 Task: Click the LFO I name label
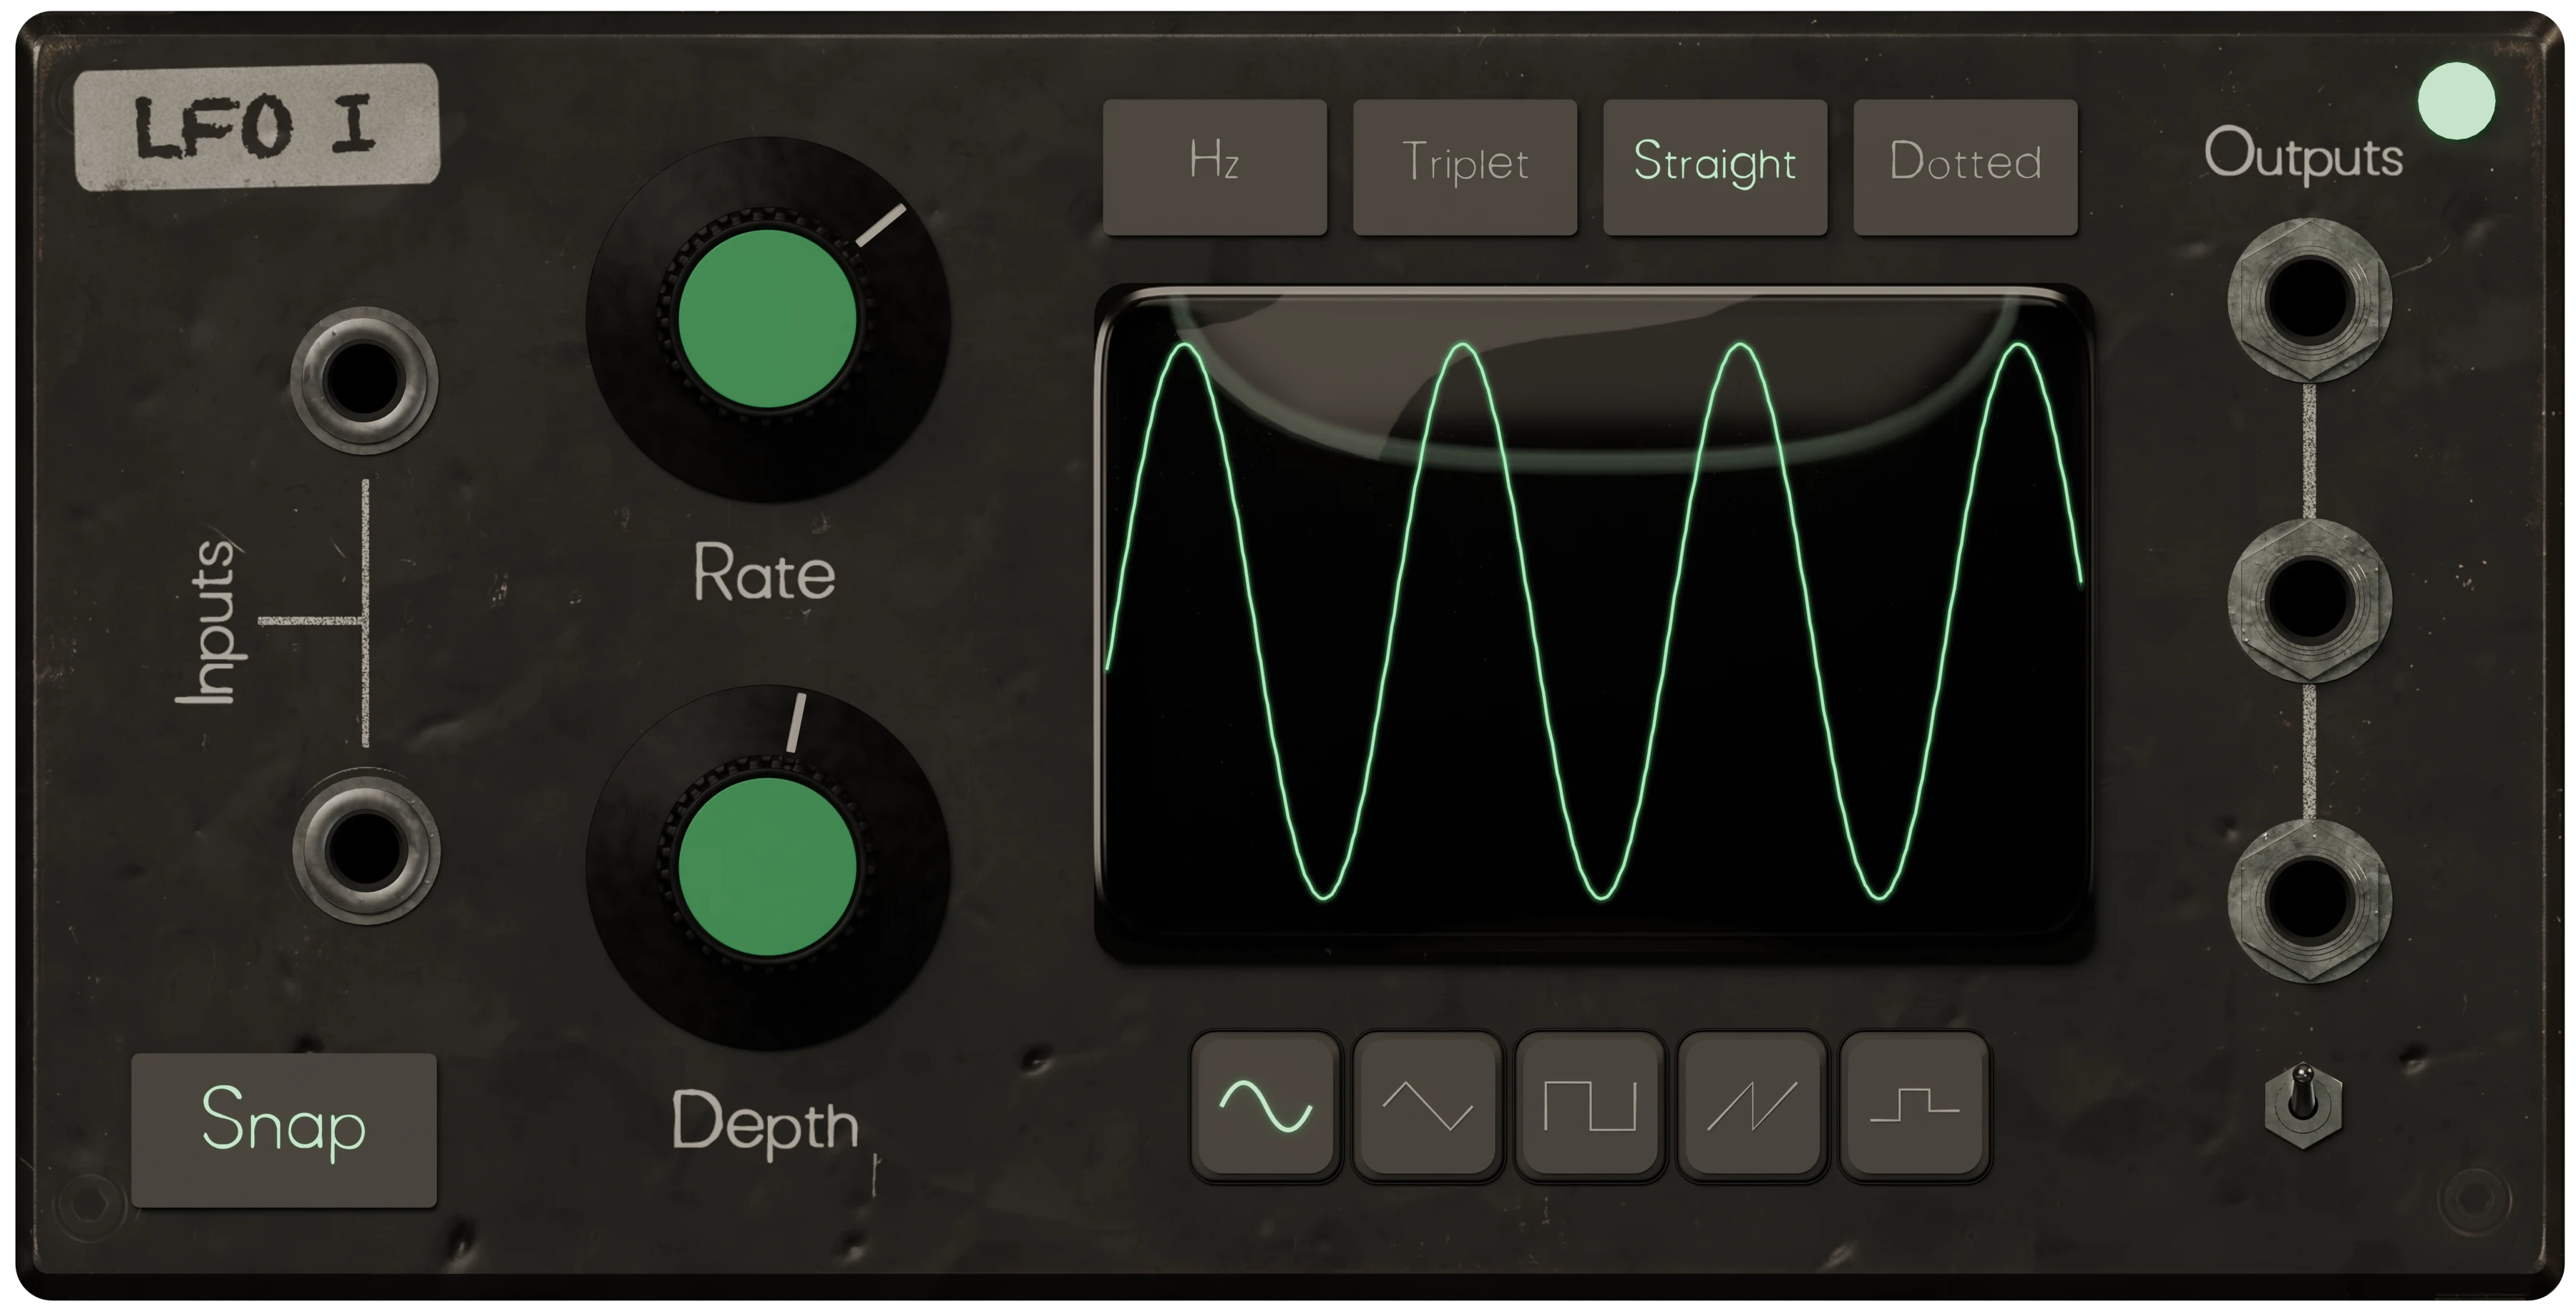pyautogui.click(x=257, y=127)
